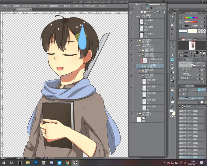207x166 pixels.
Task: Toggle visibility of 眉毛 のコピー folder
Action: click(132, 50)
